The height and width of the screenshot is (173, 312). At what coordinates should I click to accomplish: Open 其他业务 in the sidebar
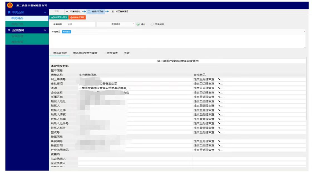click(27, 42)
